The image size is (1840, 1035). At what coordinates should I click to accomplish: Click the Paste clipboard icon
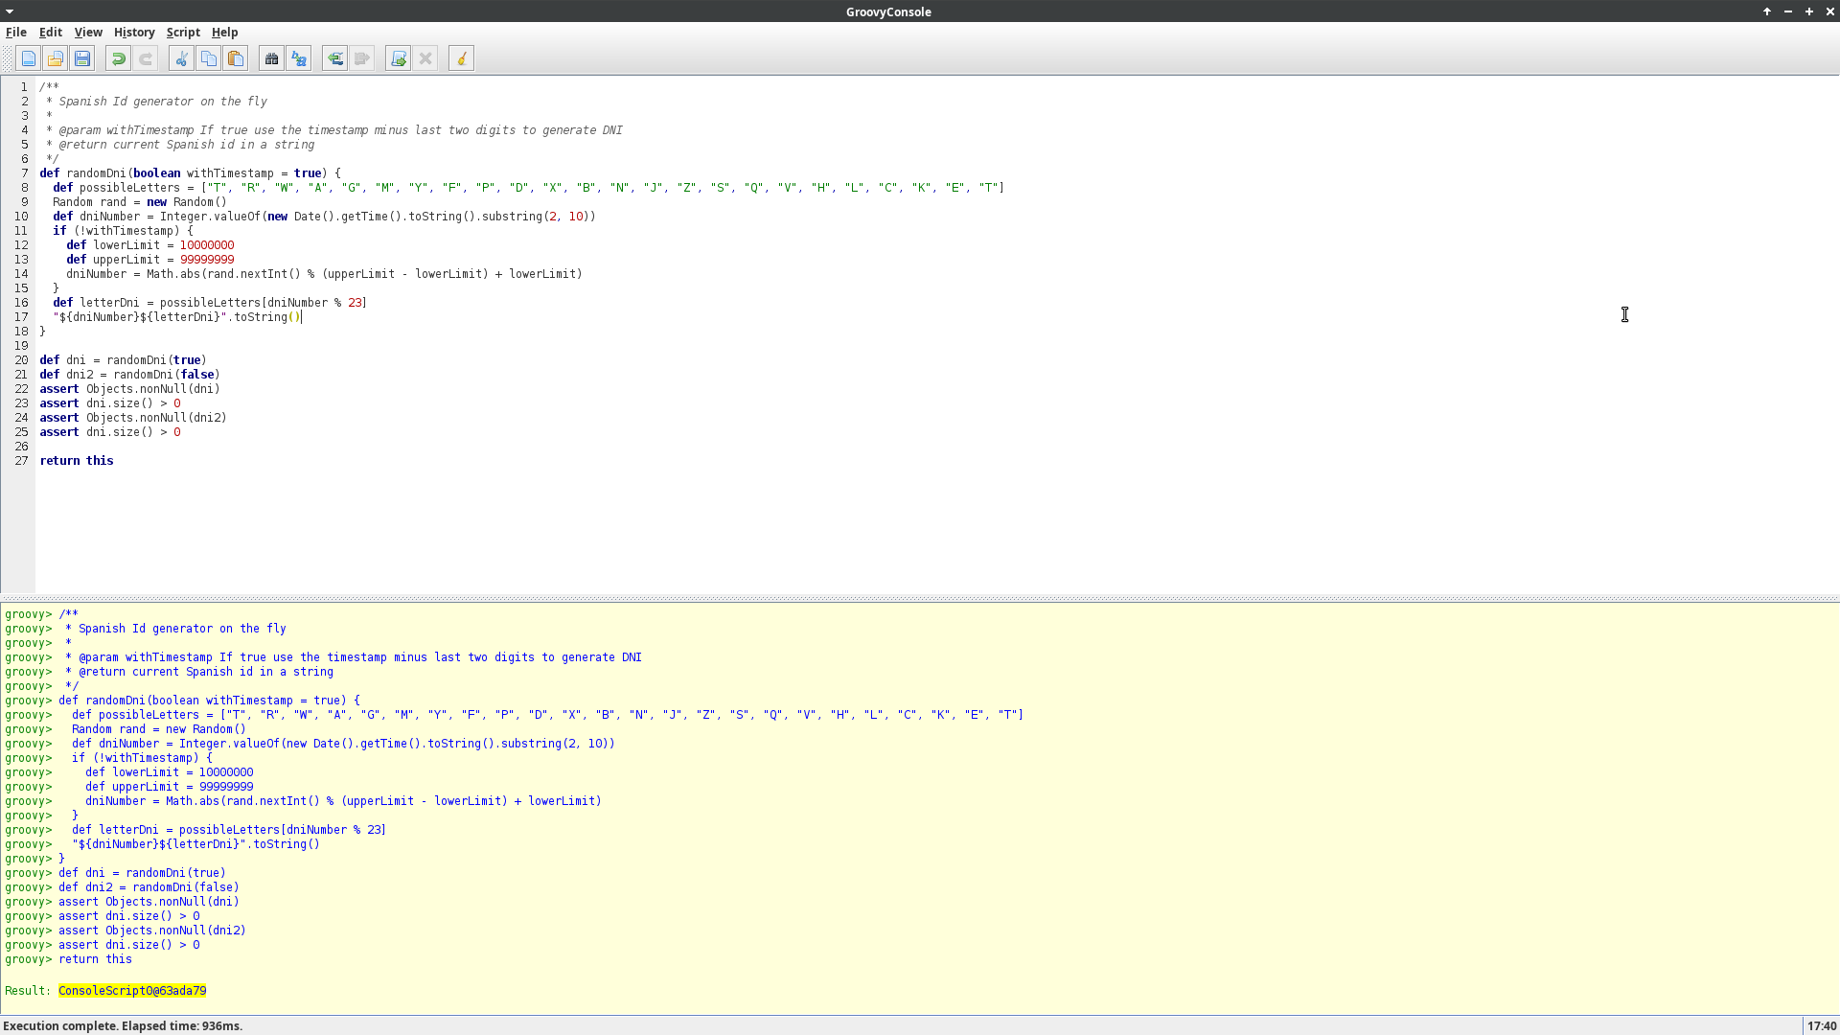point(235,59)
